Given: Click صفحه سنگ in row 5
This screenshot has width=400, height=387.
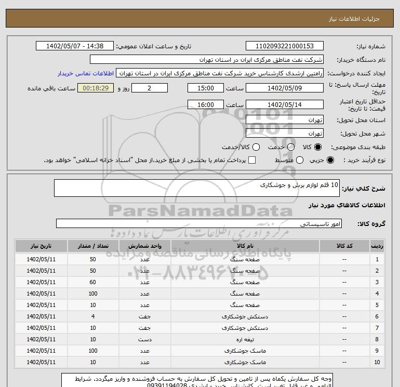Looking at the screenshot, I should [x=245, y=305].
